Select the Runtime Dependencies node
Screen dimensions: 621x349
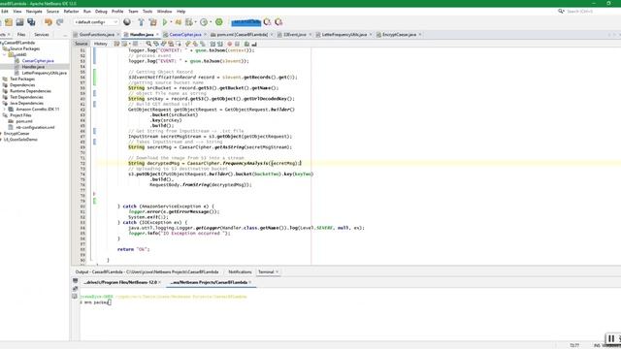pos(30,91)
